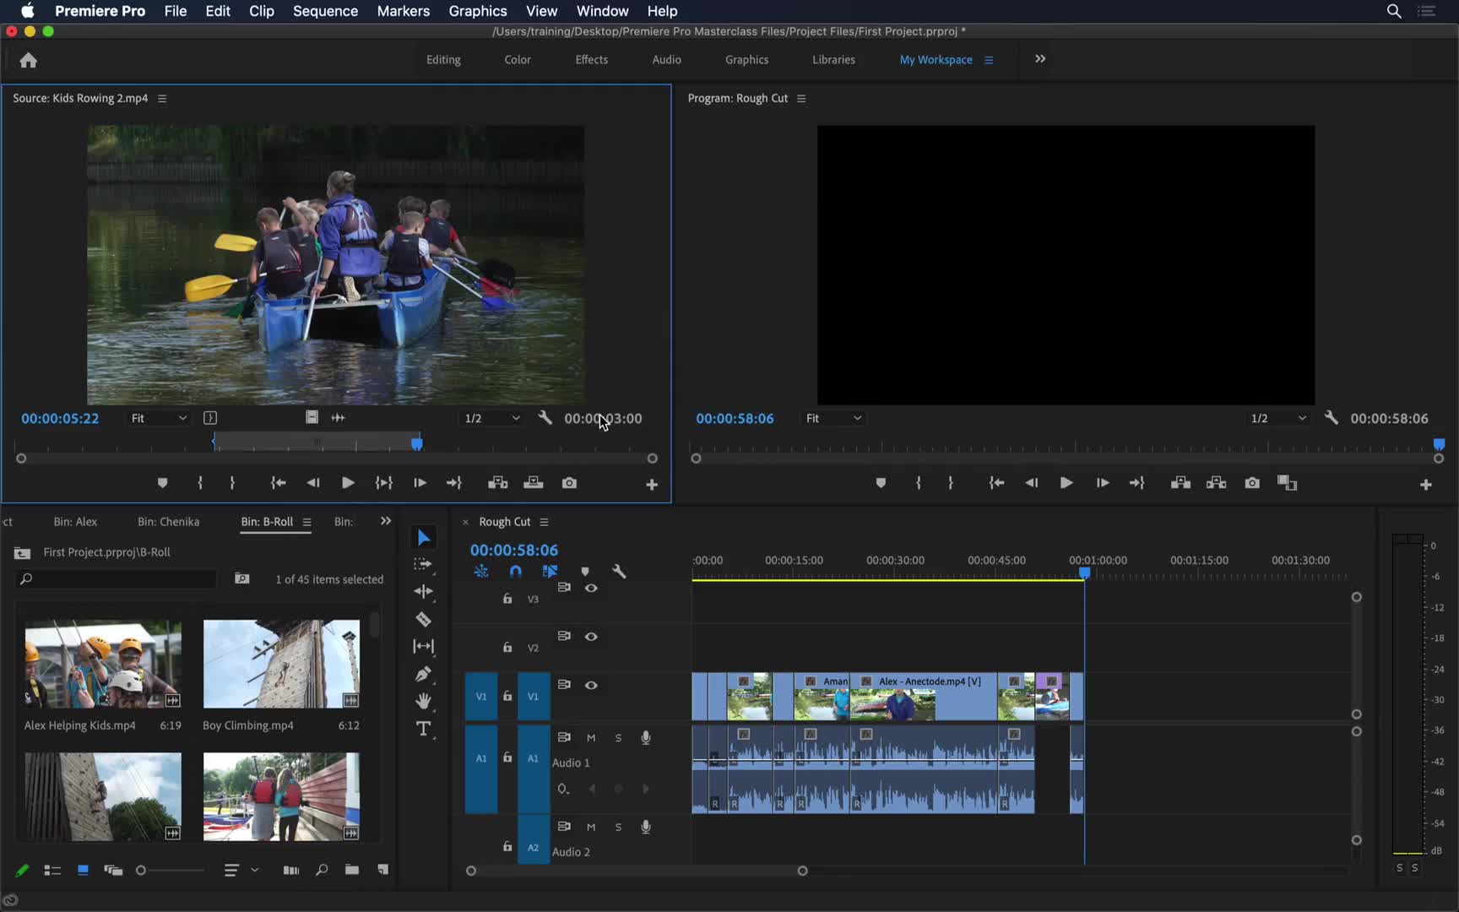Create new bin in Project panel

352,870
